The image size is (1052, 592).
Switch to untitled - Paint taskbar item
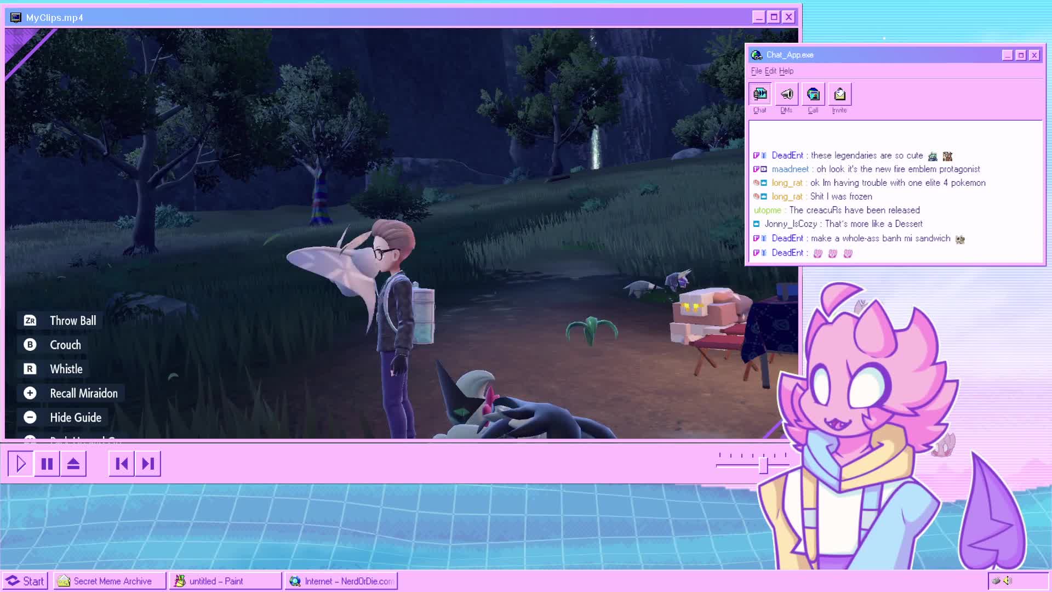226,581
